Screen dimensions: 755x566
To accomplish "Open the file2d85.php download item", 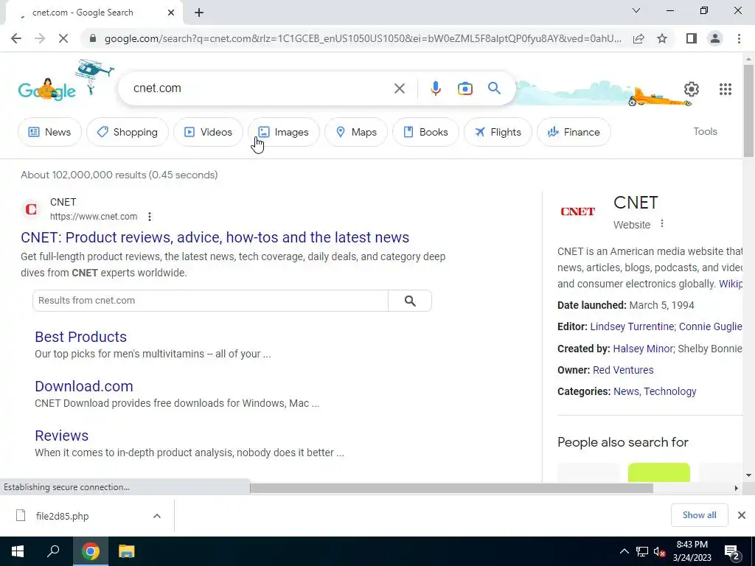I will 63,516.
